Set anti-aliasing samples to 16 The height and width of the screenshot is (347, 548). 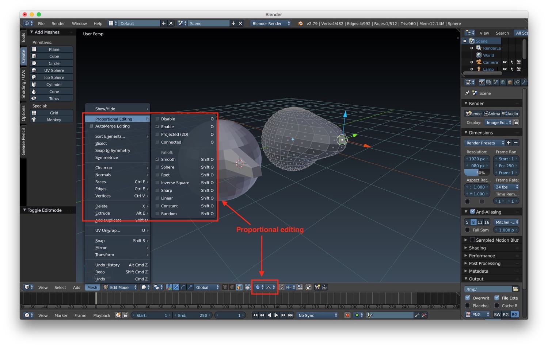tap(487, 222)
